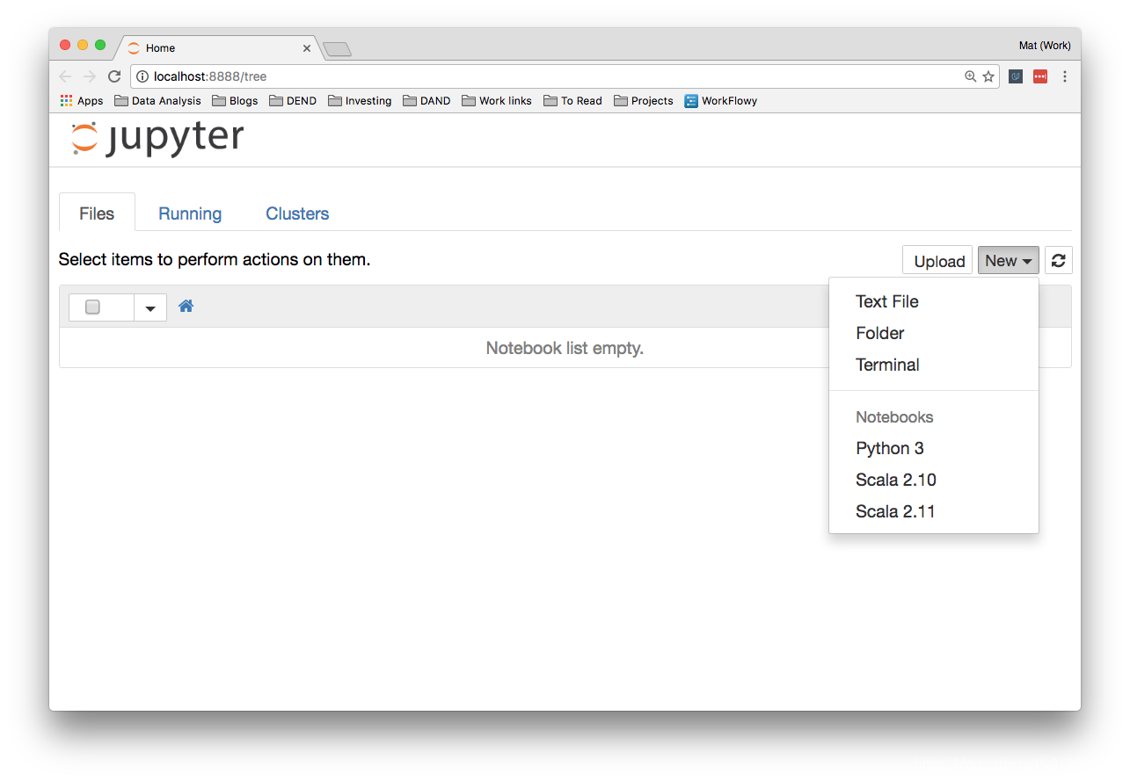Switch to the Running tab
1130x781 pixels.
189,213
